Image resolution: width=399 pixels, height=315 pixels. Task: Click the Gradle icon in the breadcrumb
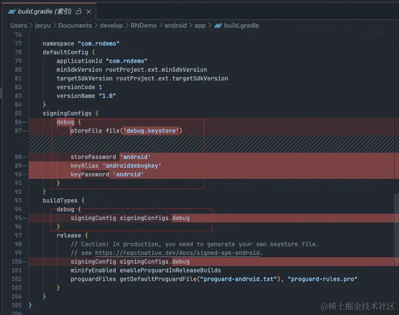(x=218, y=26)
